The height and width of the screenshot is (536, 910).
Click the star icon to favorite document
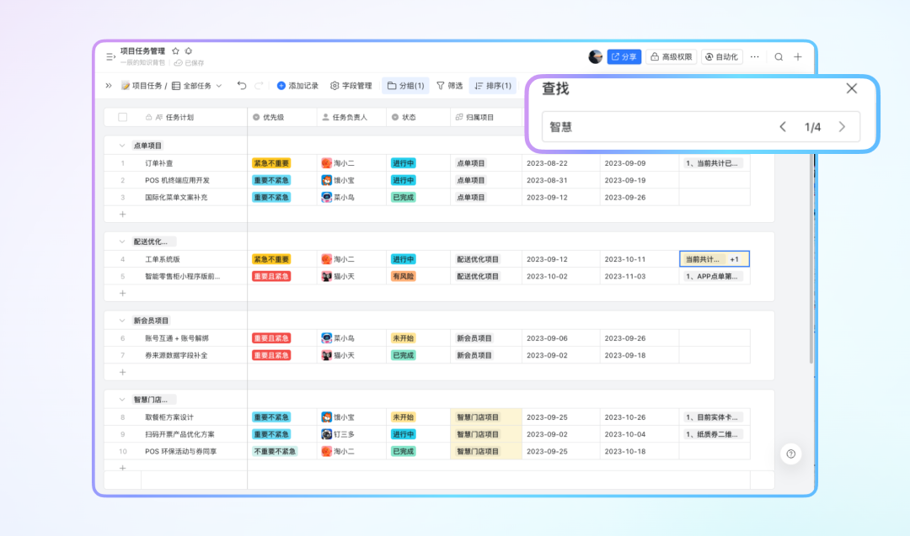tap(175, 51)
